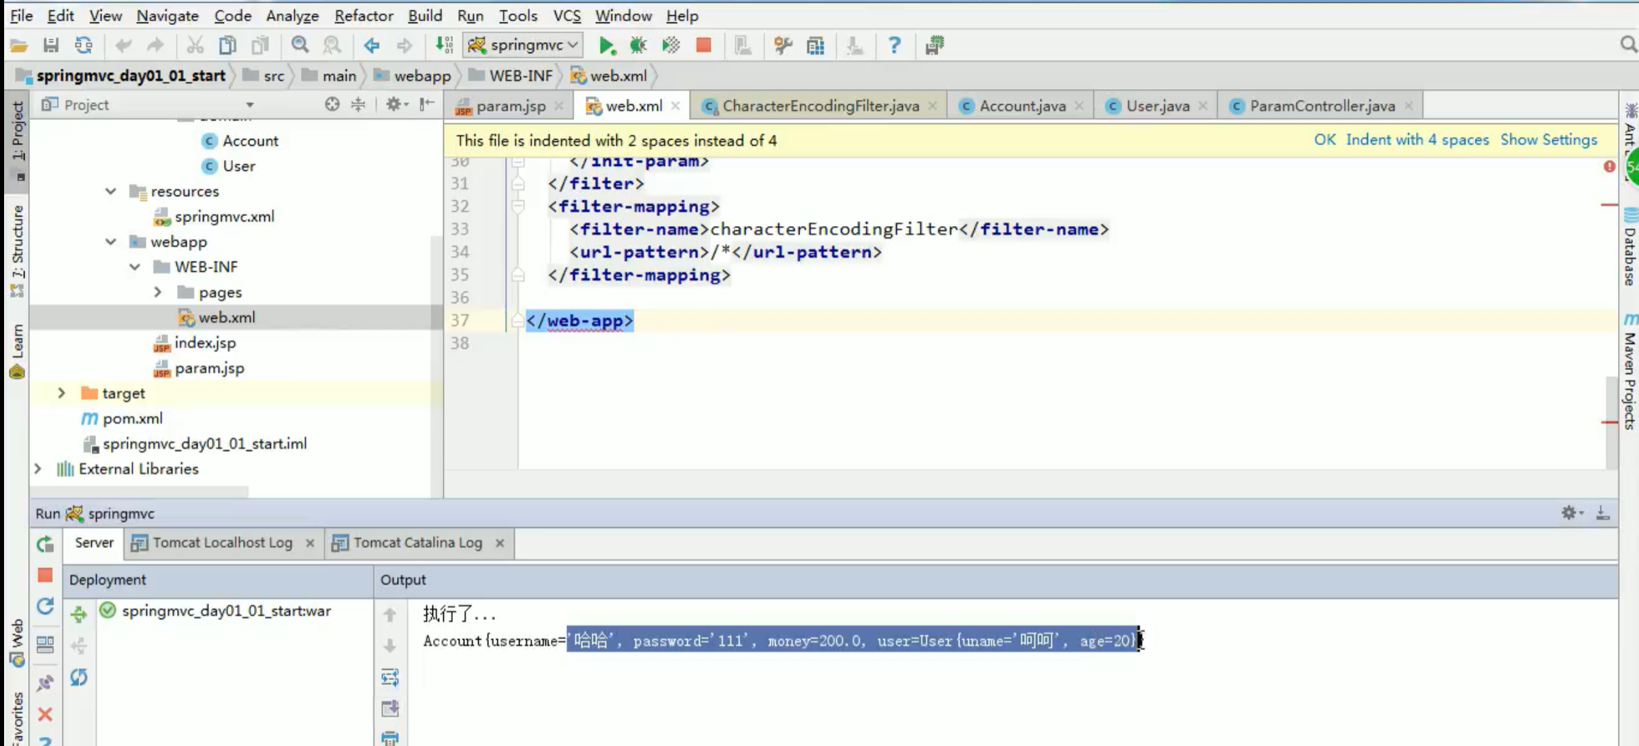
Task: Toggle the Database tool window tab
Action: click(1630, 252)
